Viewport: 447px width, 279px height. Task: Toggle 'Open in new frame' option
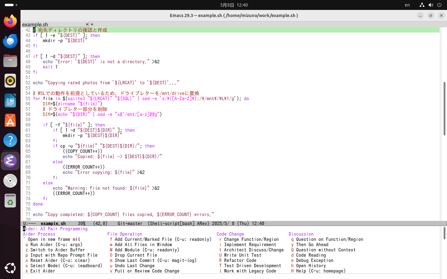click(x=54, y=239)
